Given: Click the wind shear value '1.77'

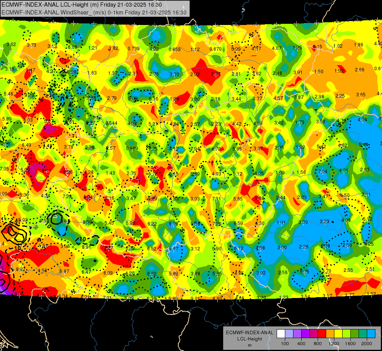Looking at the screenshot, I should point(350,295).
